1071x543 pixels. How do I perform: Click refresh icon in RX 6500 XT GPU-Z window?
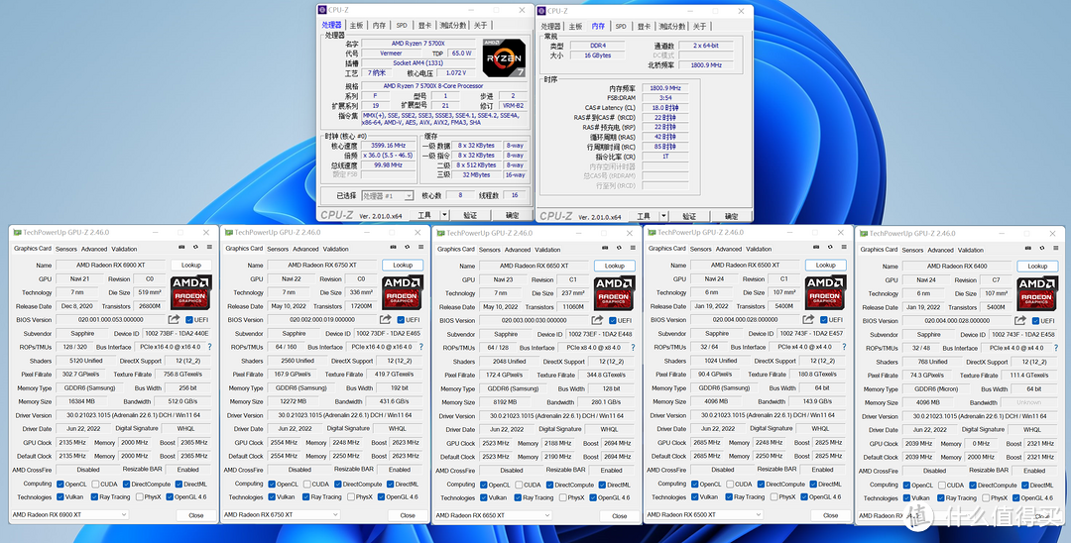pyautogui.click(x=830, y=247)
